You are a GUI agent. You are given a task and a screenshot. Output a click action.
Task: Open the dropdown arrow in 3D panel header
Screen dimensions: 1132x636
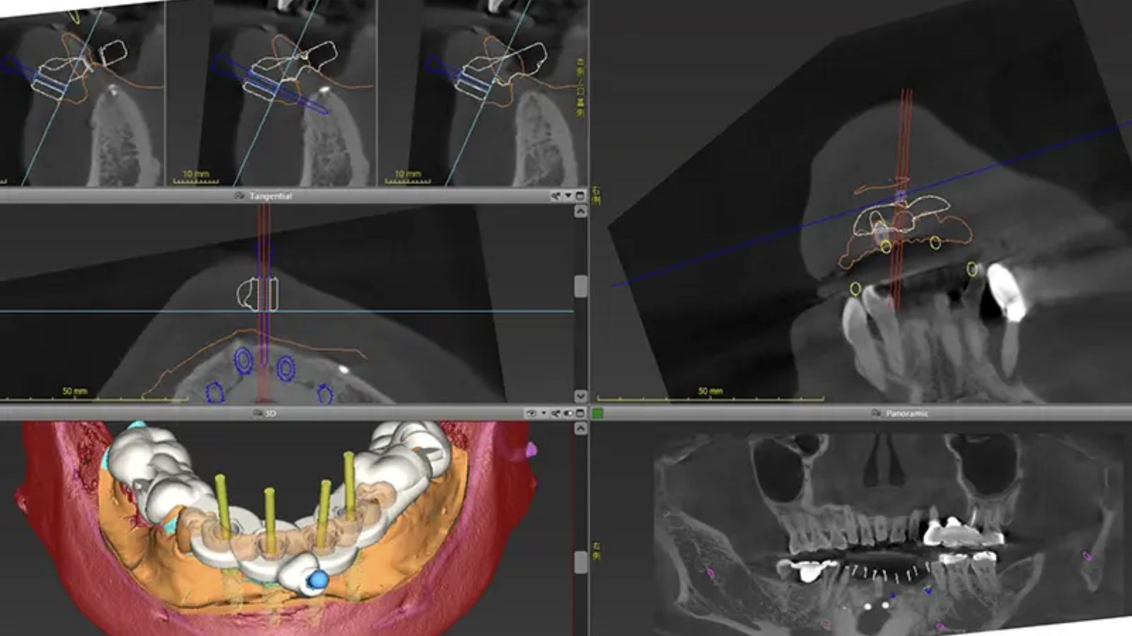tap(544, 413)
